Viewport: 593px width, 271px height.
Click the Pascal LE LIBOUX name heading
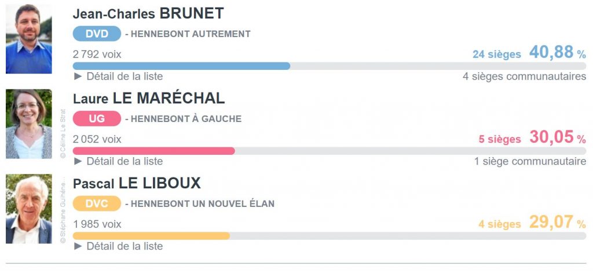point(137,184)
